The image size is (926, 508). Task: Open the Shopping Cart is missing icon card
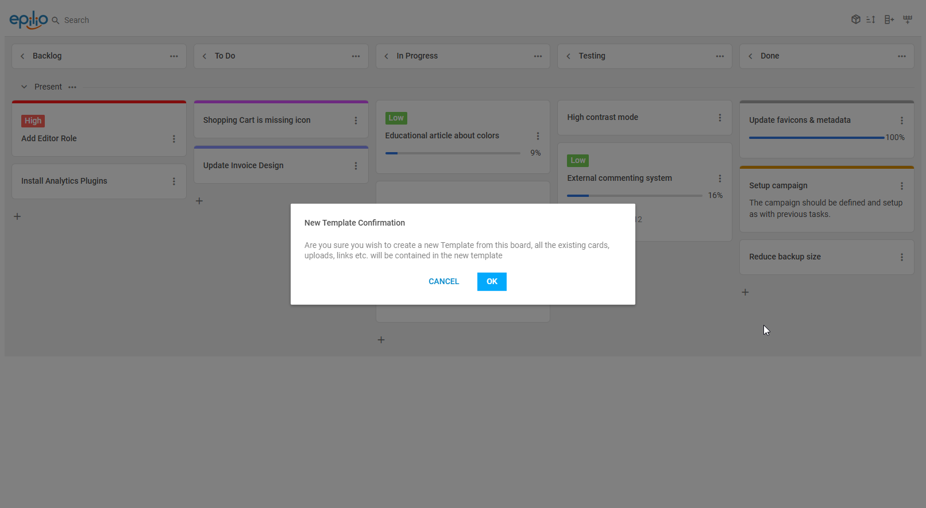coord(257,120)
